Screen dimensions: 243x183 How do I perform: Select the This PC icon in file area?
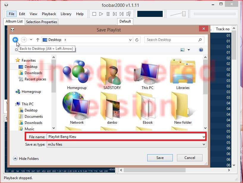click(148, 75)
